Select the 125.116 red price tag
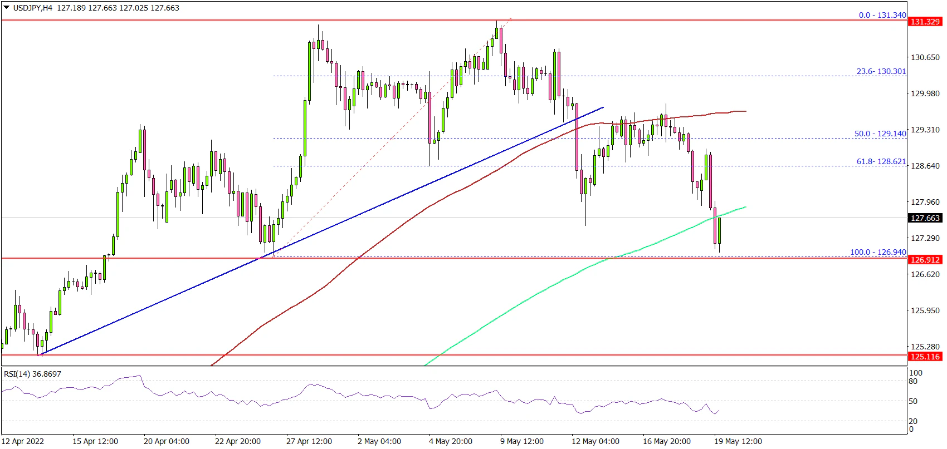The height and width of the screenshot is (449, 947). pos(925,357)
